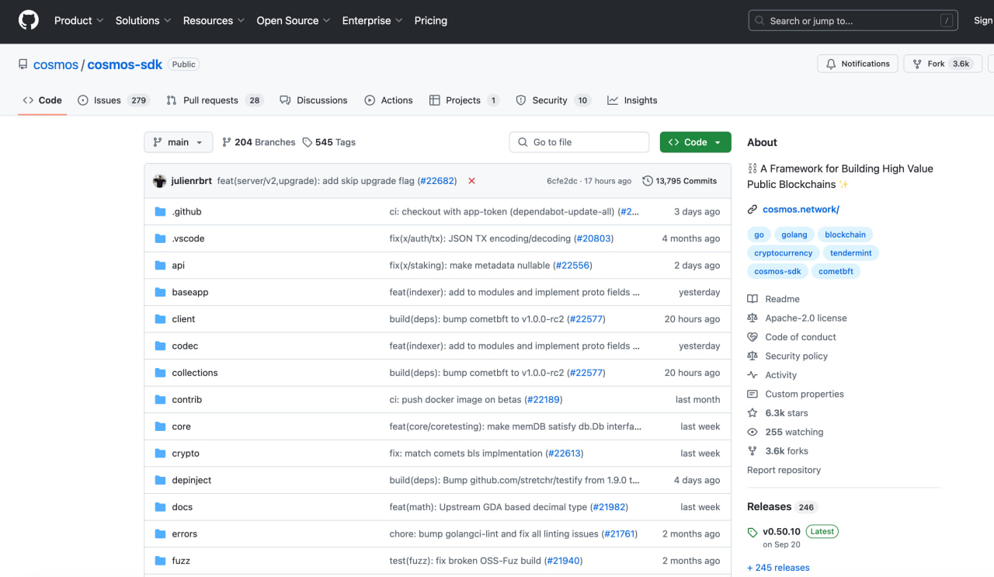Expand the Resources menu
994x577 pixels.
pos(214,21)
